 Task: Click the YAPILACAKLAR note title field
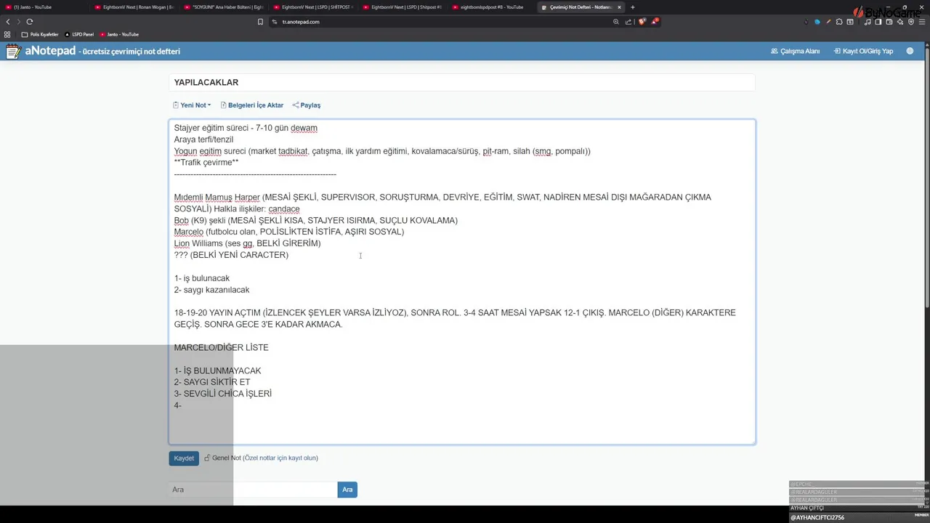462,83
